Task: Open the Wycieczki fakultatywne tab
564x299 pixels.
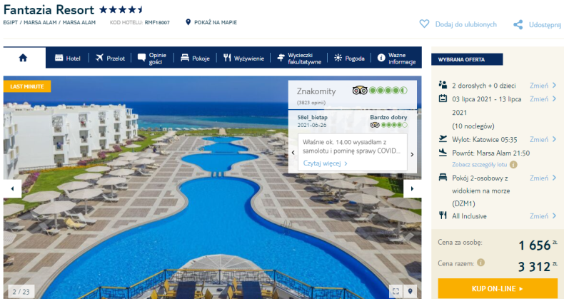Action: (299, 59)
